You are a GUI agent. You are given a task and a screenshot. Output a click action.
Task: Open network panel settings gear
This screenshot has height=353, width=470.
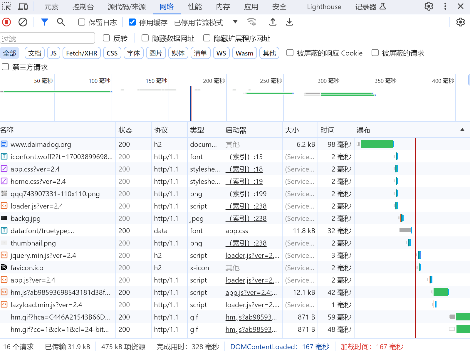coord(461,22)
